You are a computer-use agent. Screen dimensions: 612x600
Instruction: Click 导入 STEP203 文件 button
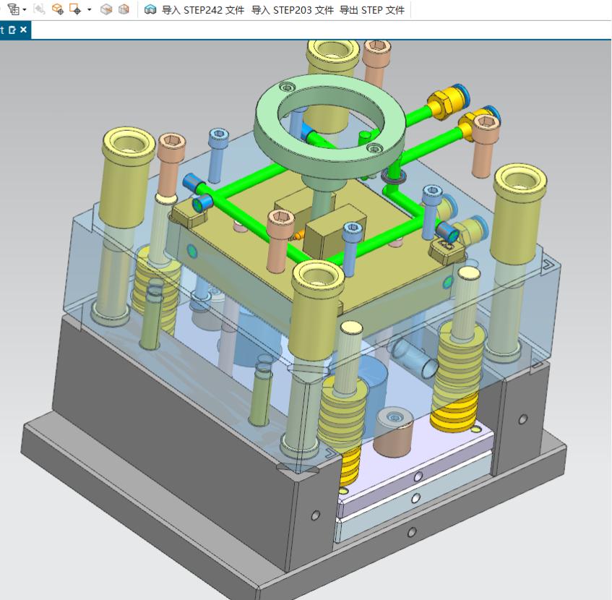click(x=293, y=10)
